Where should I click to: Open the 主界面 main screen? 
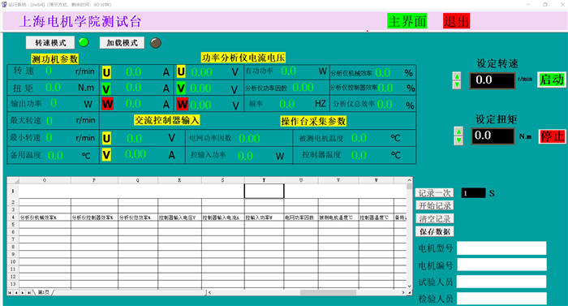click(407, 21)
